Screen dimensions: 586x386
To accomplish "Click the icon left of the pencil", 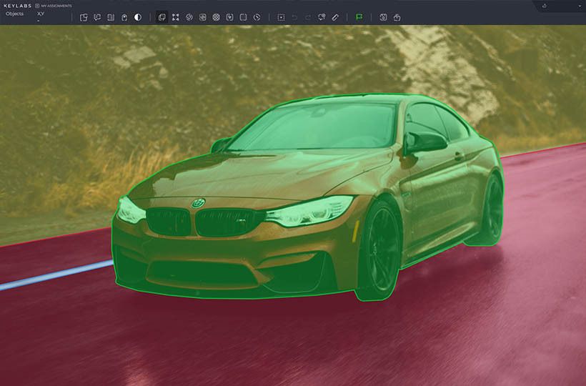I will click(x=322, y=17).
